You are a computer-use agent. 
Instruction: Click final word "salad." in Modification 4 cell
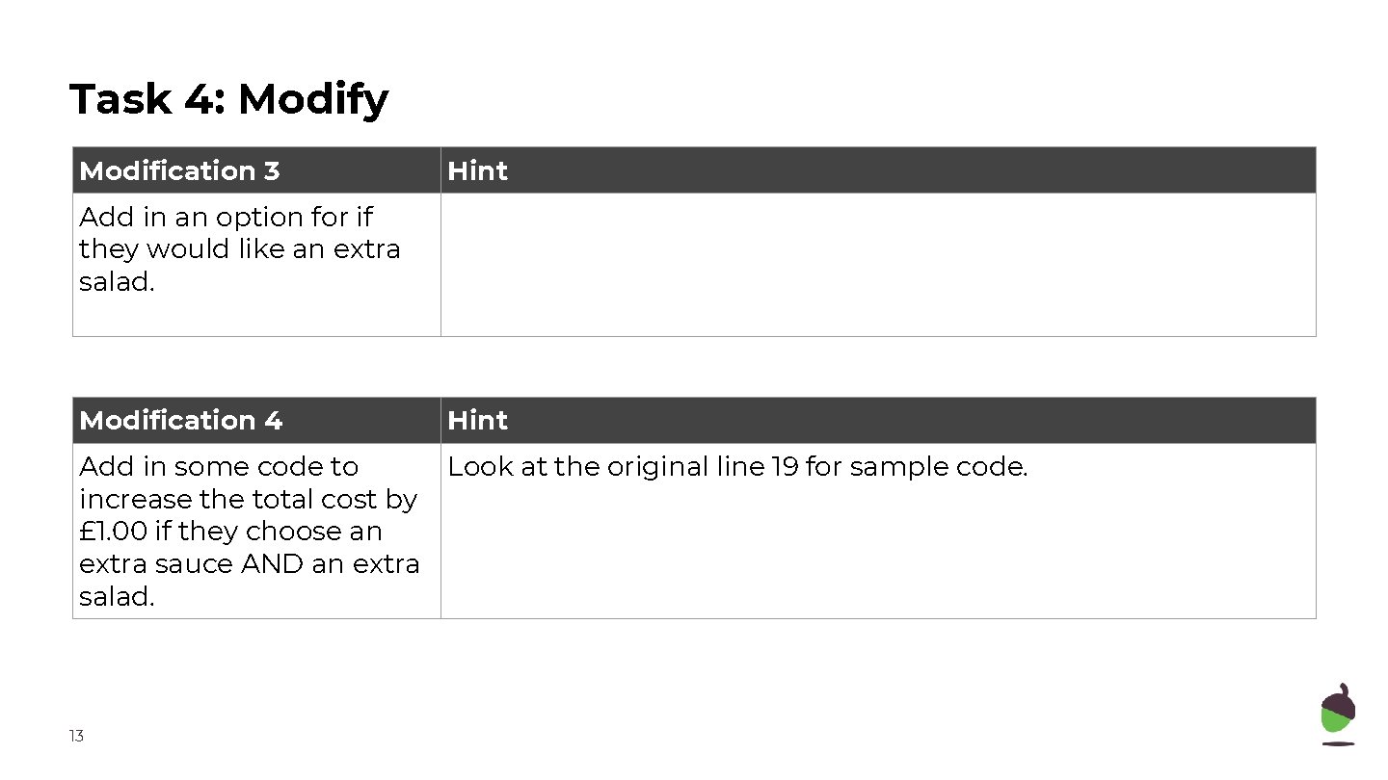pos(117,597)
